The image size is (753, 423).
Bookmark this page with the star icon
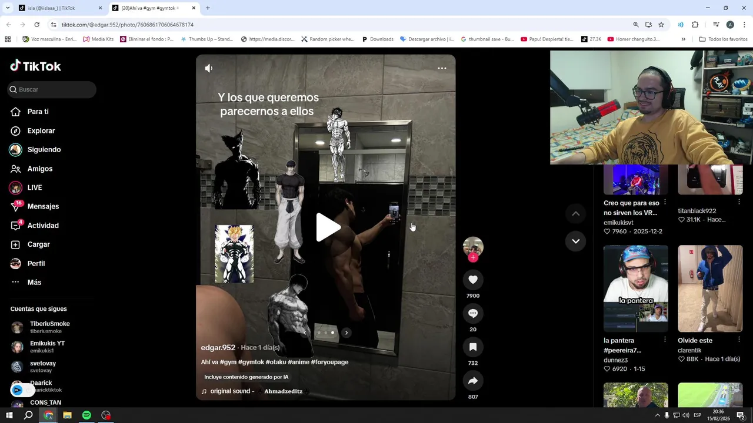(x=661, y=25)
